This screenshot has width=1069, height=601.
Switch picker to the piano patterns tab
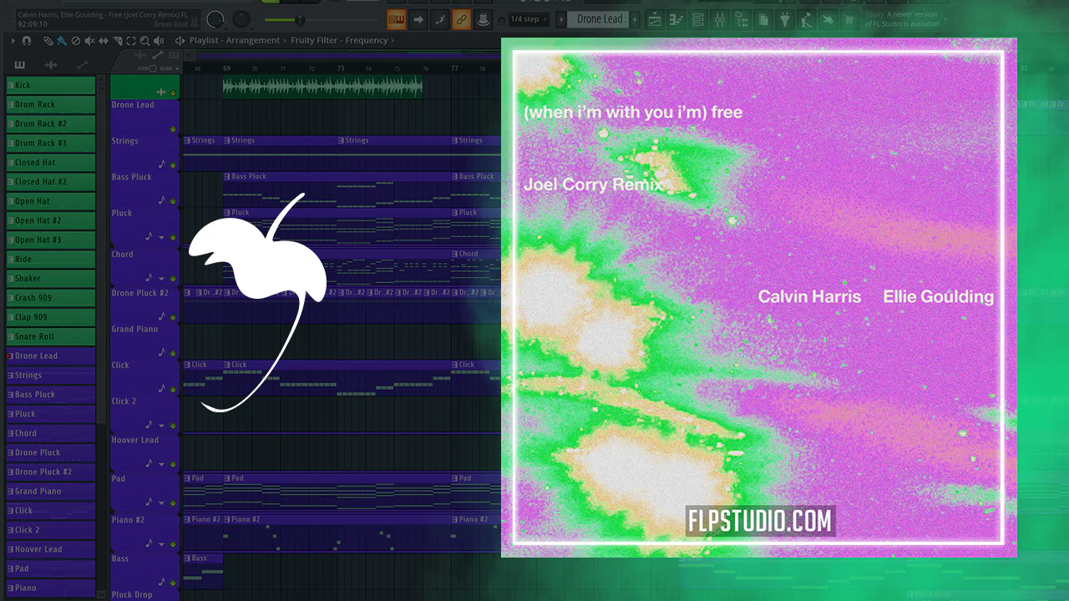[20, 65]
